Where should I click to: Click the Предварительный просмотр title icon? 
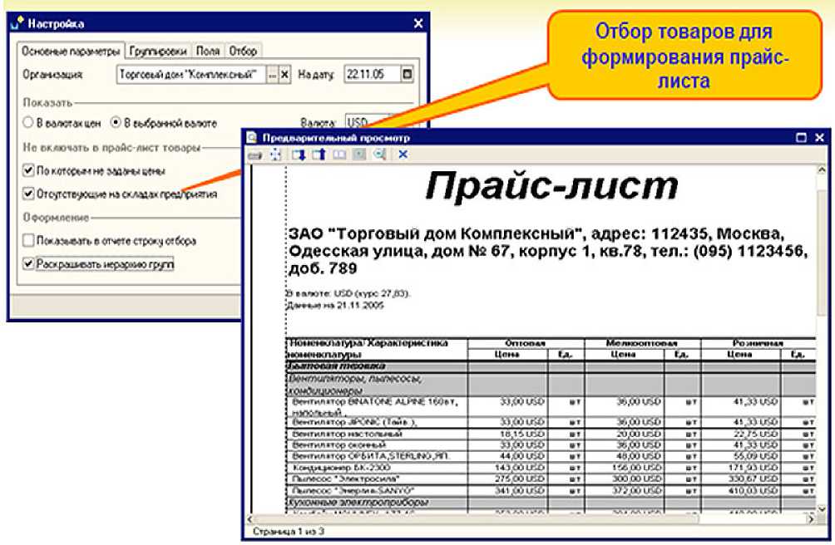pos(252,138)
